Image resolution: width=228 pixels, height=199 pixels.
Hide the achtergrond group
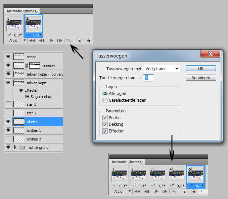(x=8, y=147)
